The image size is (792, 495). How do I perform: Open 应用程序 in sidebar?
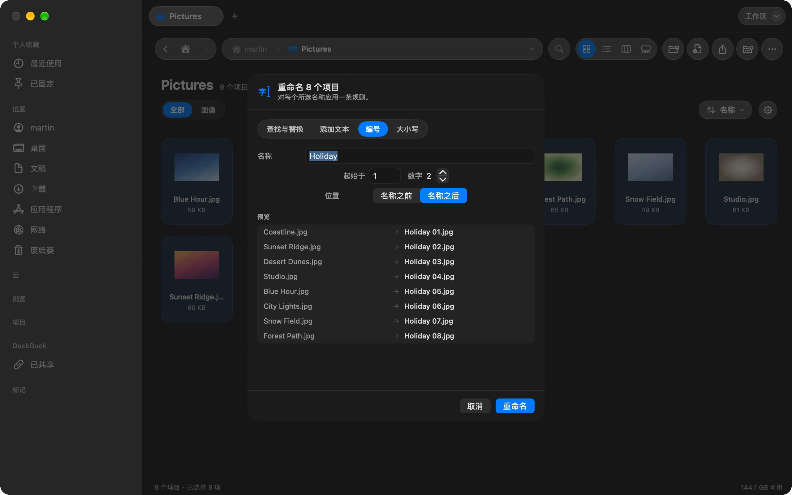pyautogui.click(x=38, y=209)
